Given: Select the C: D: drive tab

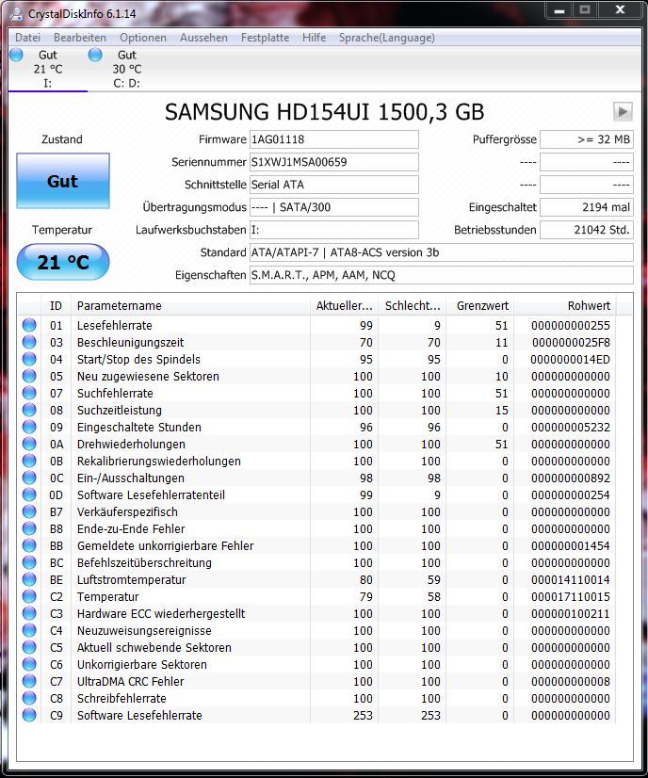Looking at the screenshot, I should tap(126, 69).
